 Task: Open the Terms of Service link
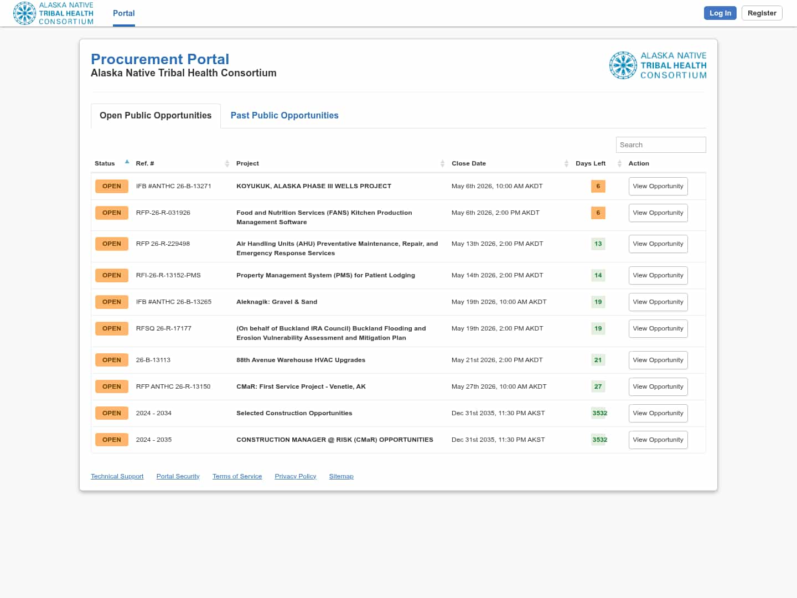pyautogui.click(x=237, y=476)
